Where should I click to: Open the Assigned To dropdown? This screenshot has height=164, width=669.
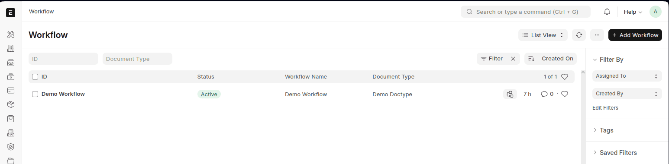(627, 76)
